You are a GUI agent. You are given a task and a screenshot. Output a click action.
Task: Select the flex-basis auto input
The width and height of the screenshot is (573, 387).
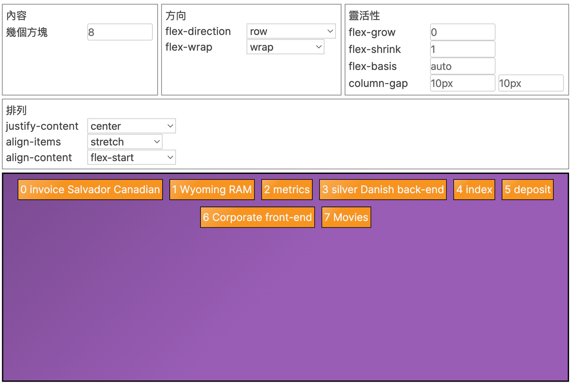pos(462,66)
